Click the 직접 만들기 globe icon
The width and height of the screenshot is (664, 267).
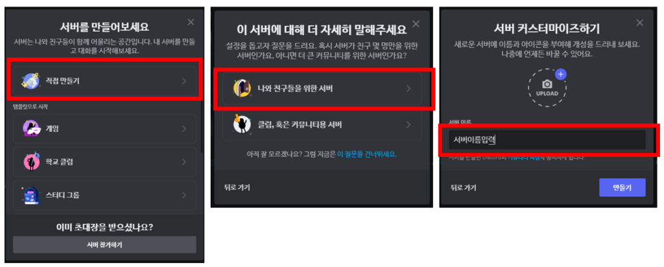tap(30, 81)
